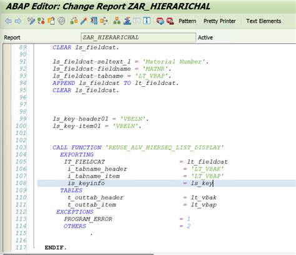Click the Pattern button
Viewport: 296px width, 255px height.
187,21
